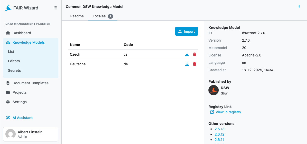Image resolution: width=307 pixels, height=144 pixels.
Task: Download the Deutsche locale
Action: click(187, 64)
